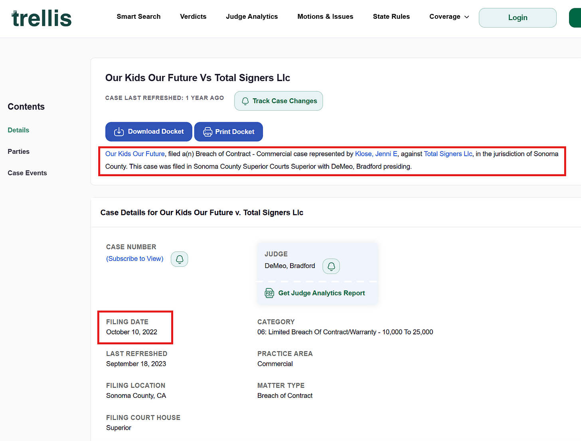The height and width of the screenshot is (441, 581).
Task: Click the bell icon beside case number
Action: pos(180,259)
